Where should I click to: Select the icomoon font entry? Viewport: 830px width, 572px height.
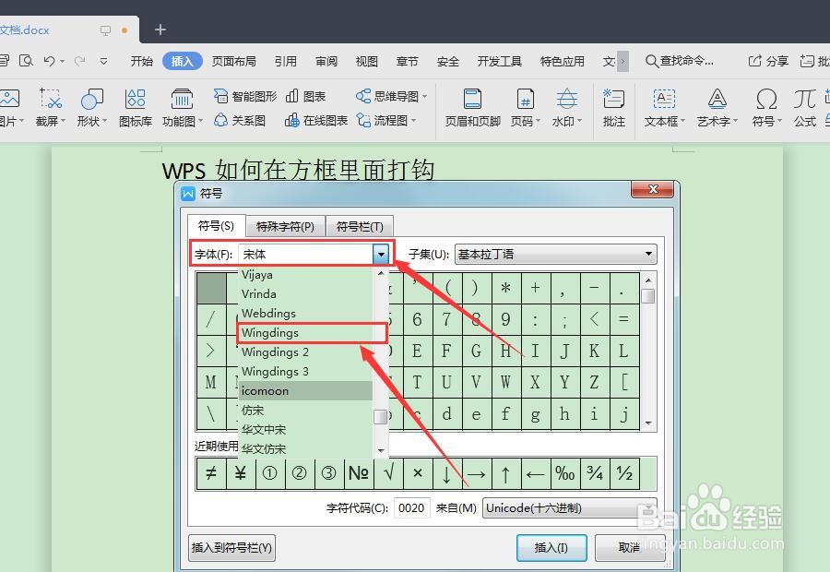(x=306, y=391)
